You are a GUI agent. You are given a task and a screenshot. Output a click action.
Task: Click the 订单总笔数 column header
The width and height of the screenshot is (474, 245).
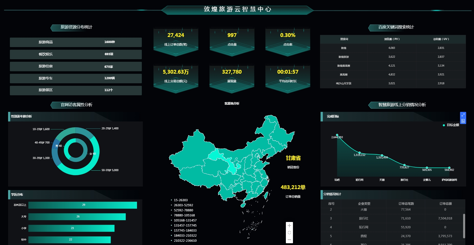tap(406, 204)
